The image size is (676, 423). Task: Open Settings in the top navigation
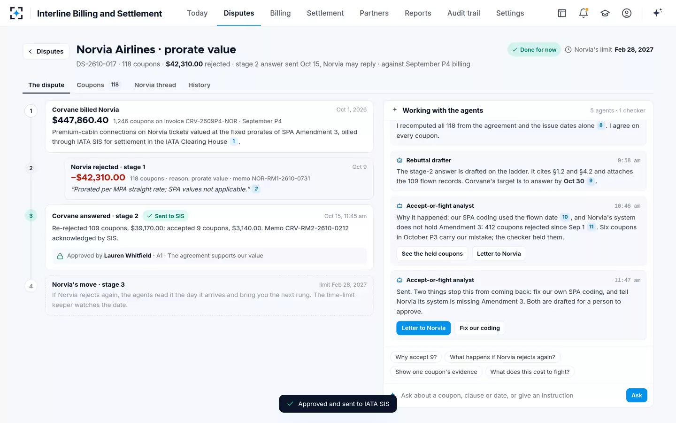(510, 13)
